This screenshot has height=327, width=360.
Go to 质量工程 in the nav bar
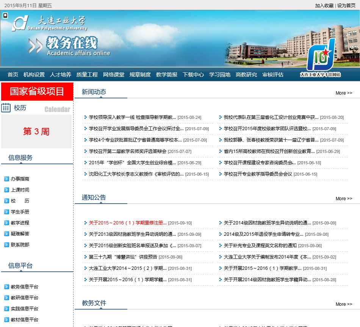87,75
